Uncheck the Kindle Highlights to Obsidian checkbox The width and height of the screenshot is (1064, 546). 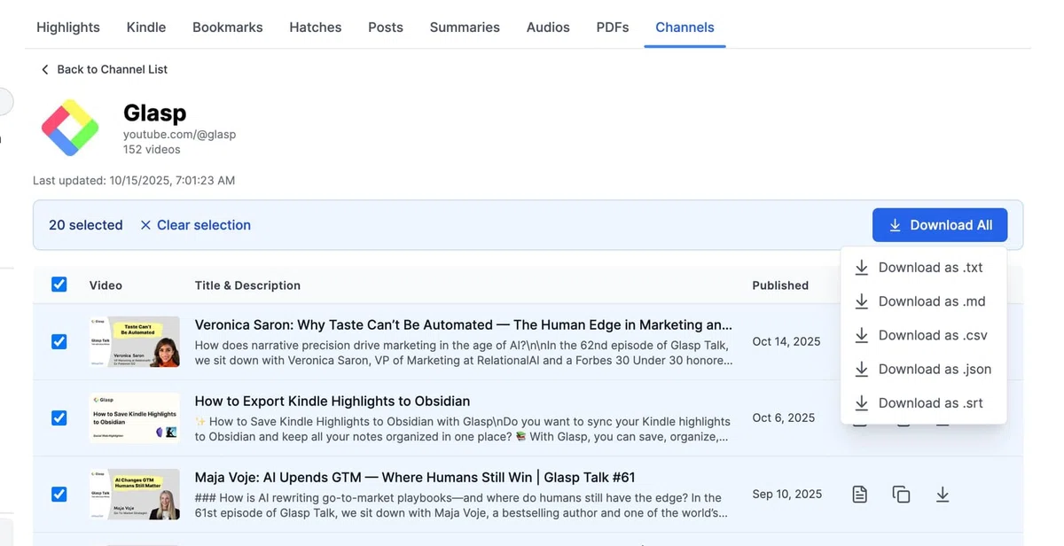click(59, 417)
